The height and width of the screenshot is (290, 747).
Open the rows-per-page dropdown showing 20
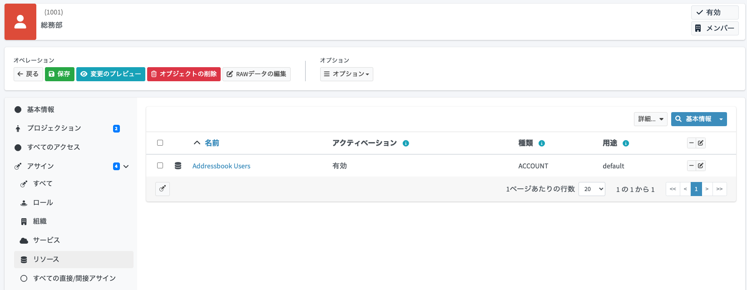point(592,189)
